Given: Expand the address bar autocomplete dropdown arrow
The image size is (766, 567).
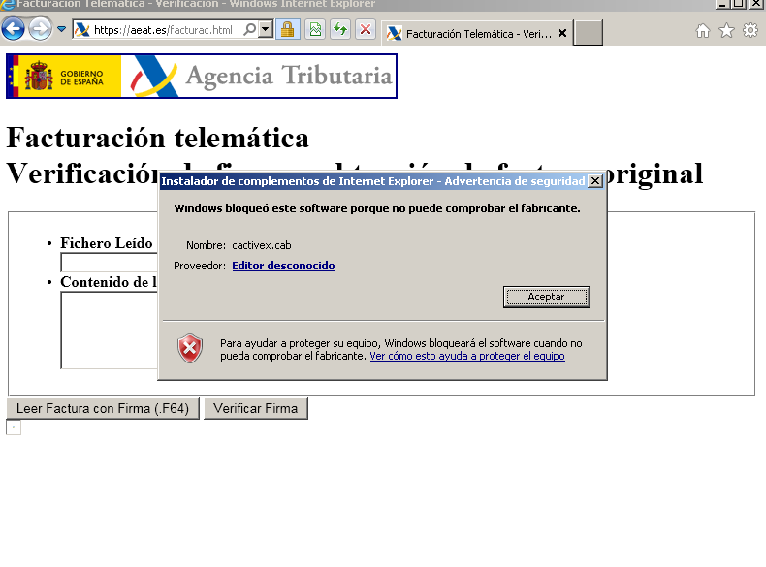Looking at the screenshot, I should coord(266,29).
